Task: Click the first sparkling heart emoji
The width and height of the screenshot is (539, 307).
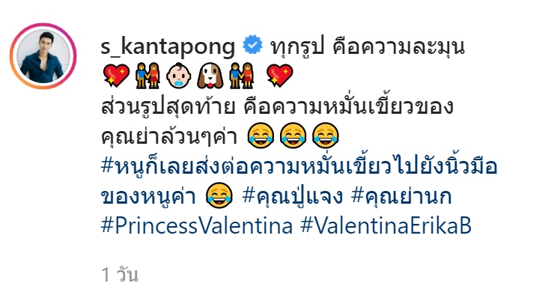Action: coord(116,76)
